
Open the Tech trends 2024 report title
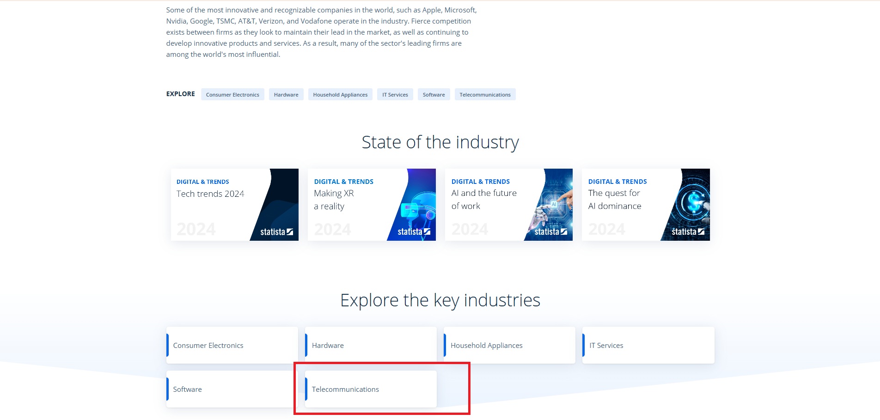click(x=210, y=194)
